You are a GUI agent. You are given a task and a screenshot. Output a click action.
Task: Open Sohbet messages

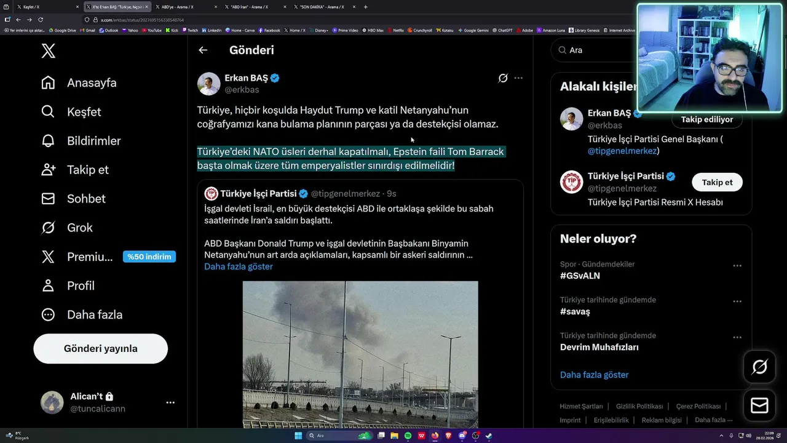pyautogui.click(x=73, y=198)
